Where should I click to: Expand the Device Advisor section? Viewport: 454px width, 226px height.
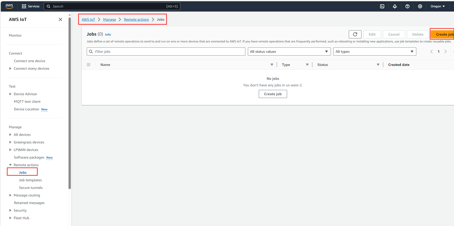(x=10, y=94)
